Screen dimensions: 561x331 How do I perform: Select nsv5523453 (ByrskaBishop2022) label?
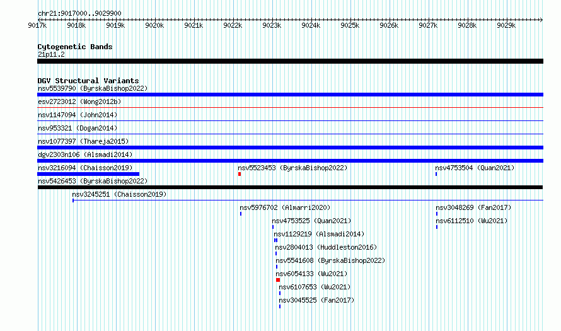point(292,168)
